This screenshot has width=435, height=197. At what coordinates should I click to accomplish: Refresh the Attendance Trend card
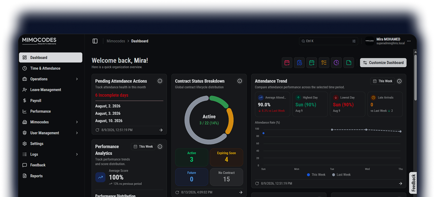coord(257,183)
